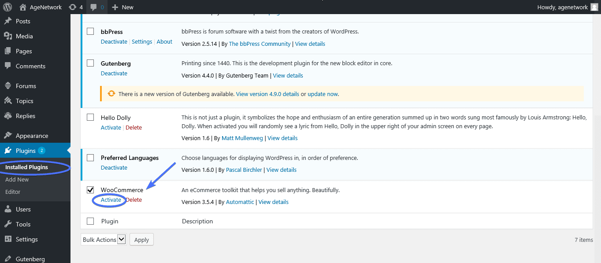Check the bbPress plugin checkbox
Image resolution: width=601 pixels, height=263 pixels.
(90, 31)
